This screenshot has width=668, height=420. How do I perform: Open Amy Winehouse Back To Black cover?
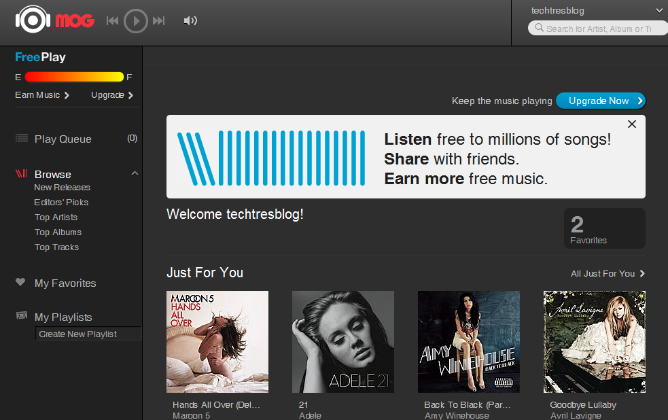(469, 342)
